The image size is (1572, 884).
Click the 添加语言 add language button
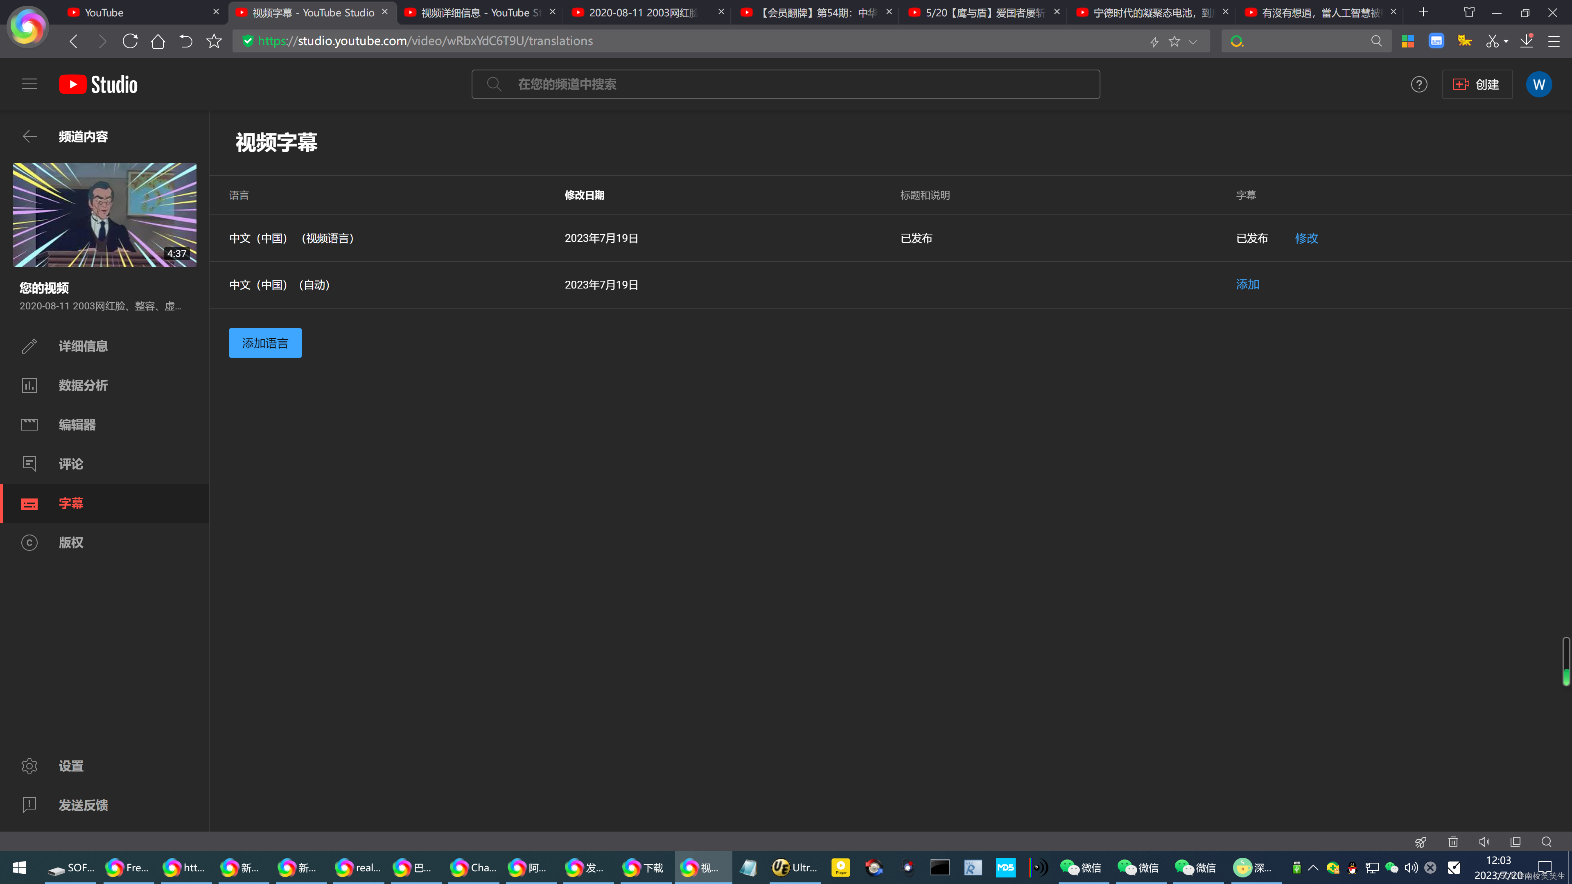pyautogui.click(x=265, y=343)
